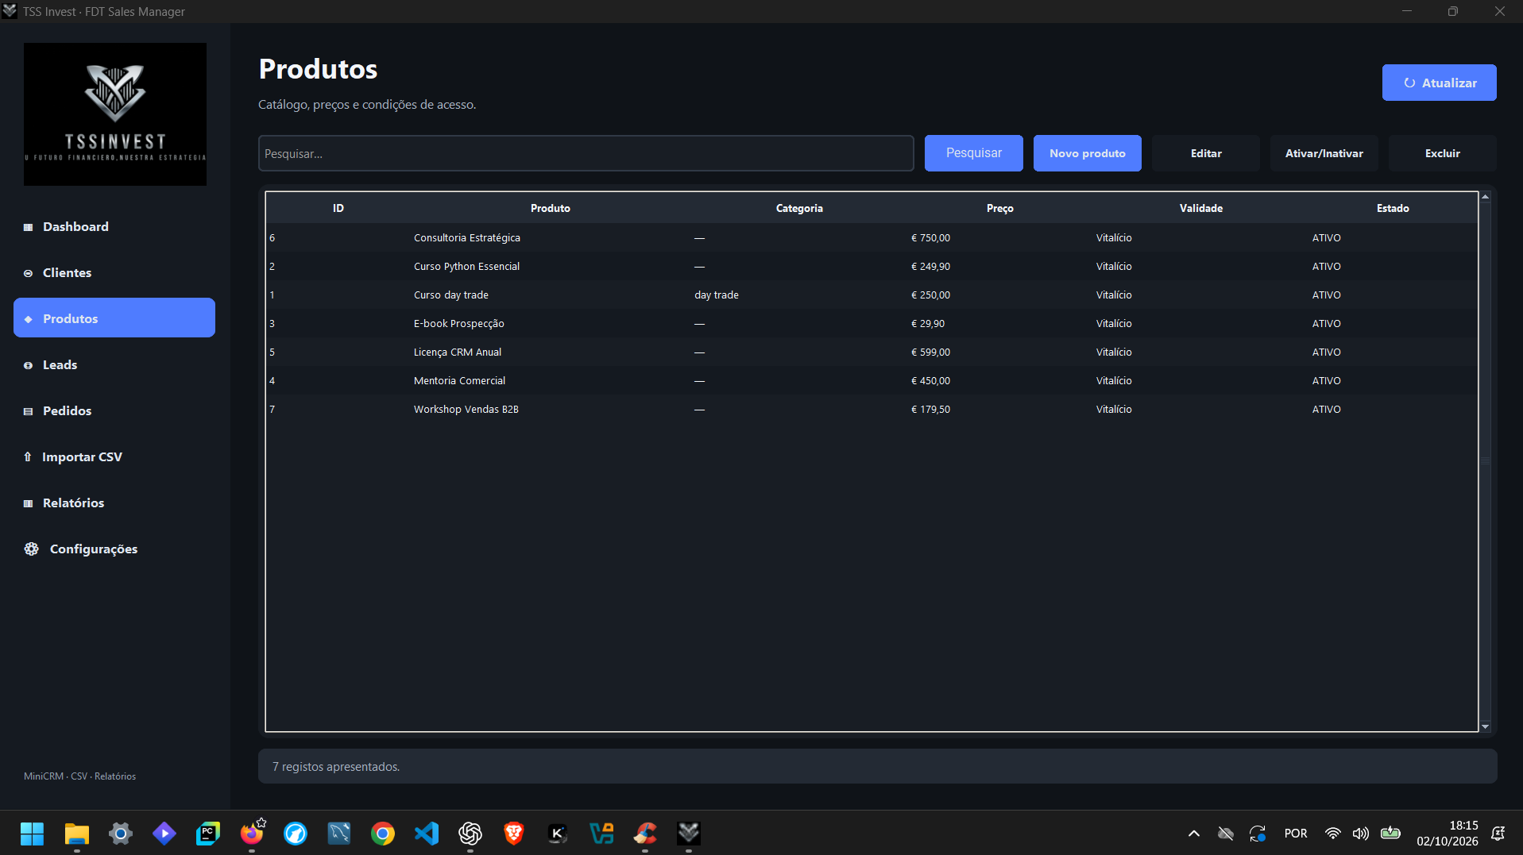
Task: Click the Editar button
Action: click(x=1205, y=153)
